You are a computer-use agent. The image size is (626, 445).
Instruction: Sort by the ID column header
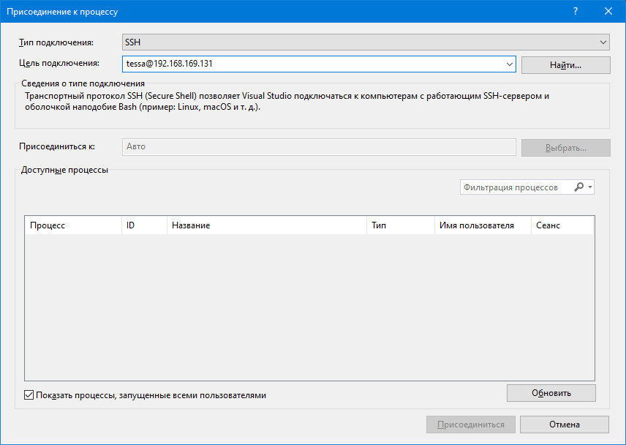[x=144, y=225]
